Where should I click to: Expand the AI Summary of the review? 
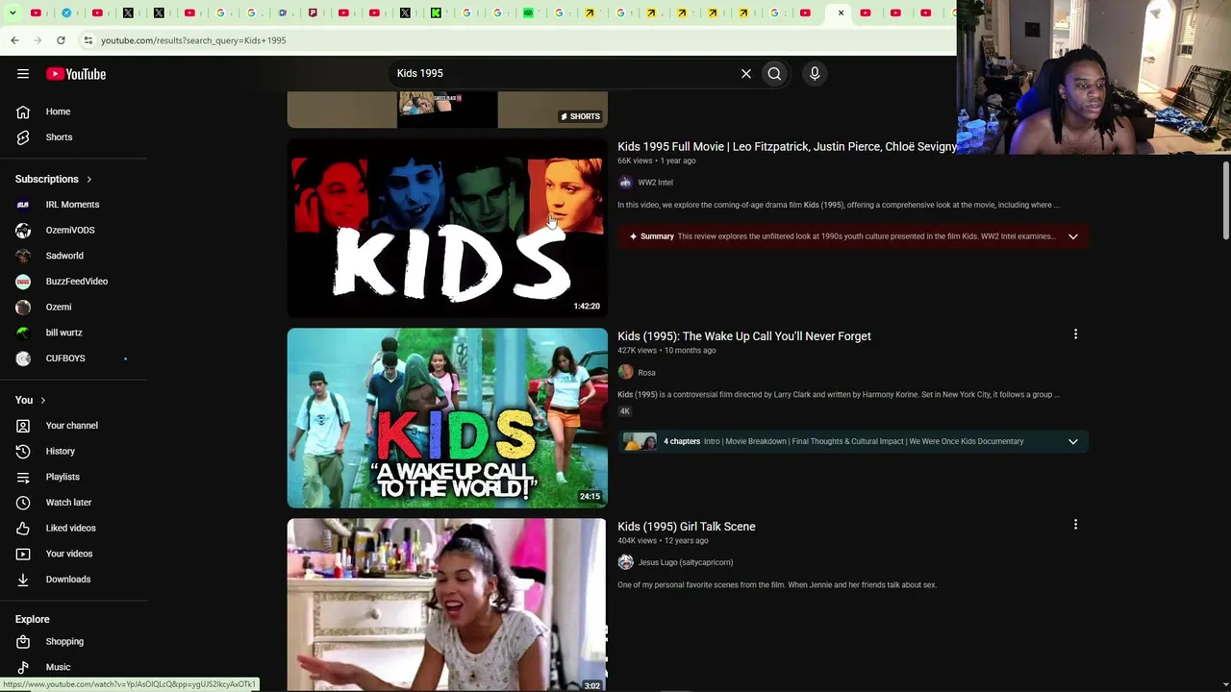coord(1072,236)
